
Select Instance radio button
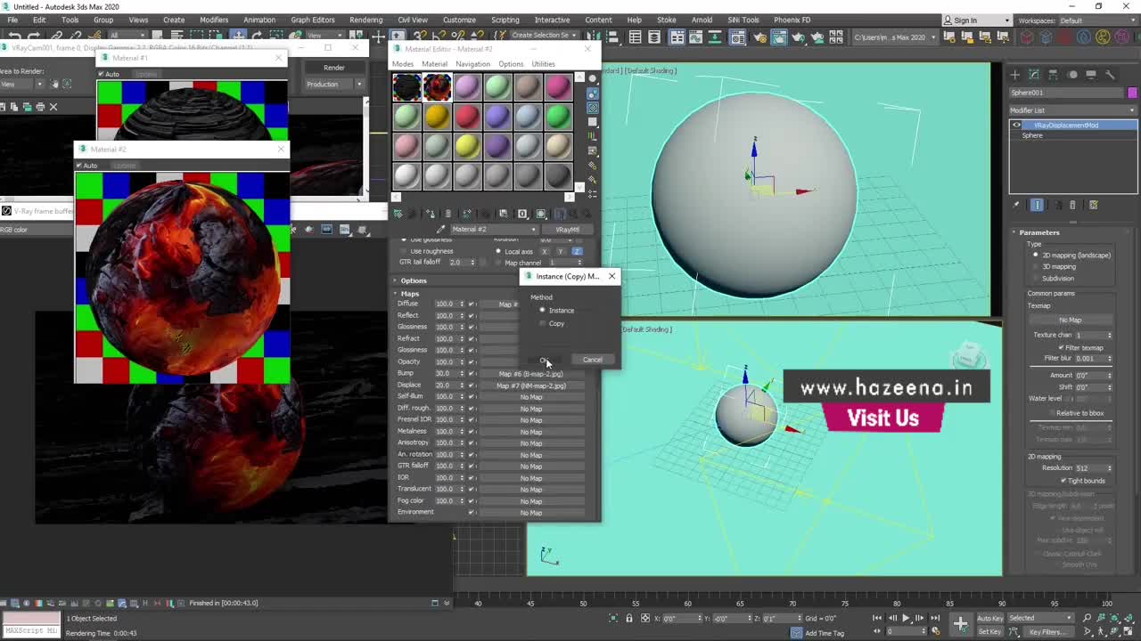(542, 310)
